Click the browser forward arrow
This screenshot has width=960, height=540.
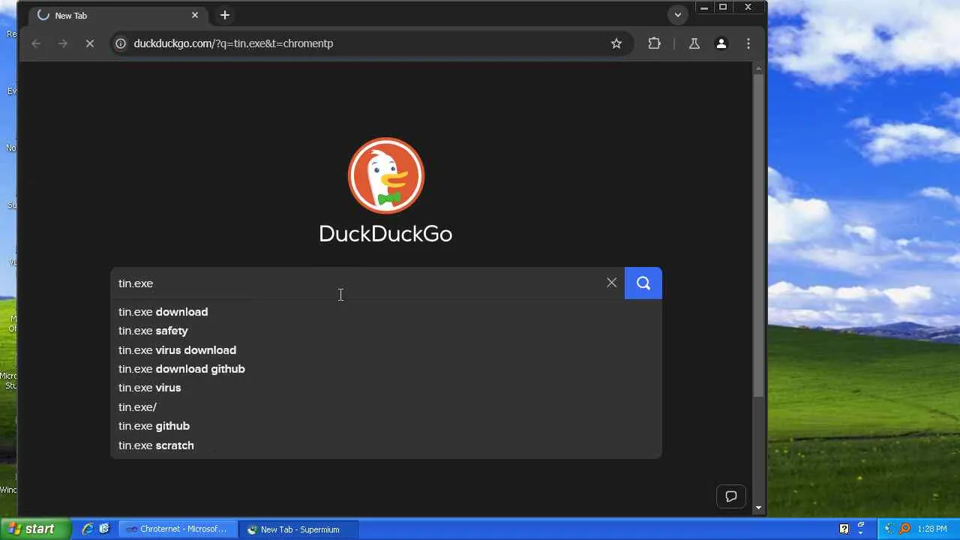[63, 43]
